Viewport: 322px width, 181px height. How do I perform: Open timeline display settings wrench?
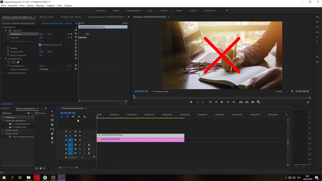85,117
